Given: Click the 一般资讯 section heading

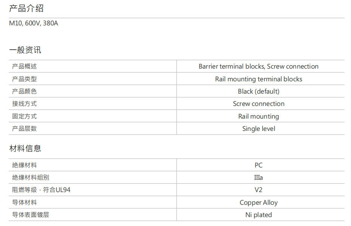Looking at the screenshot, I should click(25, 50).
